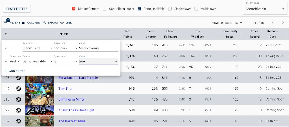Check the Singleplayer checkbox
289x127 pixels.
click(170, 9)
